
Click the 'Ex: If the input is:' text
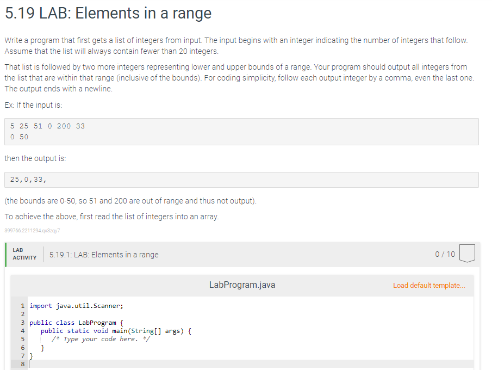tap(33, 105)
